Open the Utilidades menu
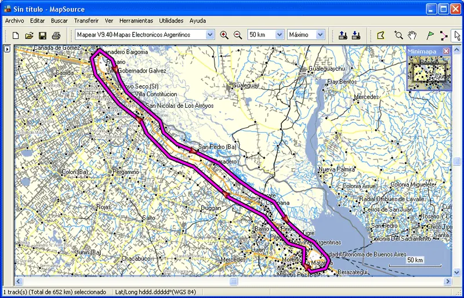 171,21
